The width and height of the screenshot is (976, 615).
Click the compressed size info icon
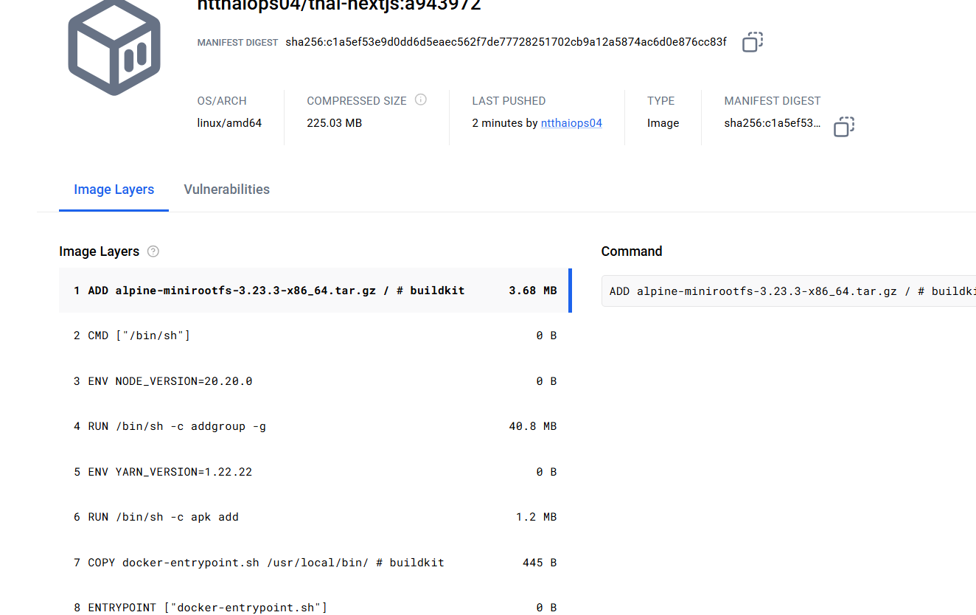pos(421,100)
